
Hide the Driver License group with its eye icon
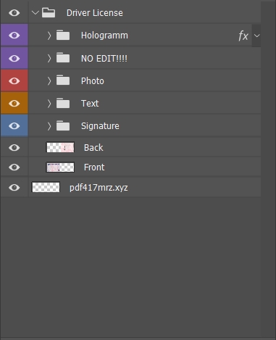14,12
